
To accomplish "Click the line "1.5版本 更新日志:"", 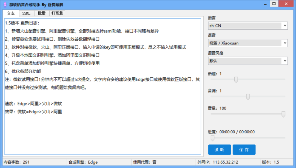I will pyautogui.click(x=22, y=23).
